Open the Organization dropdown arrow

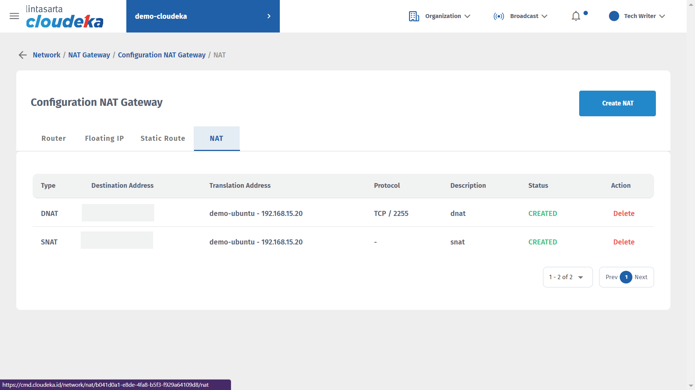pyautogui.click(x=467, y=16)
